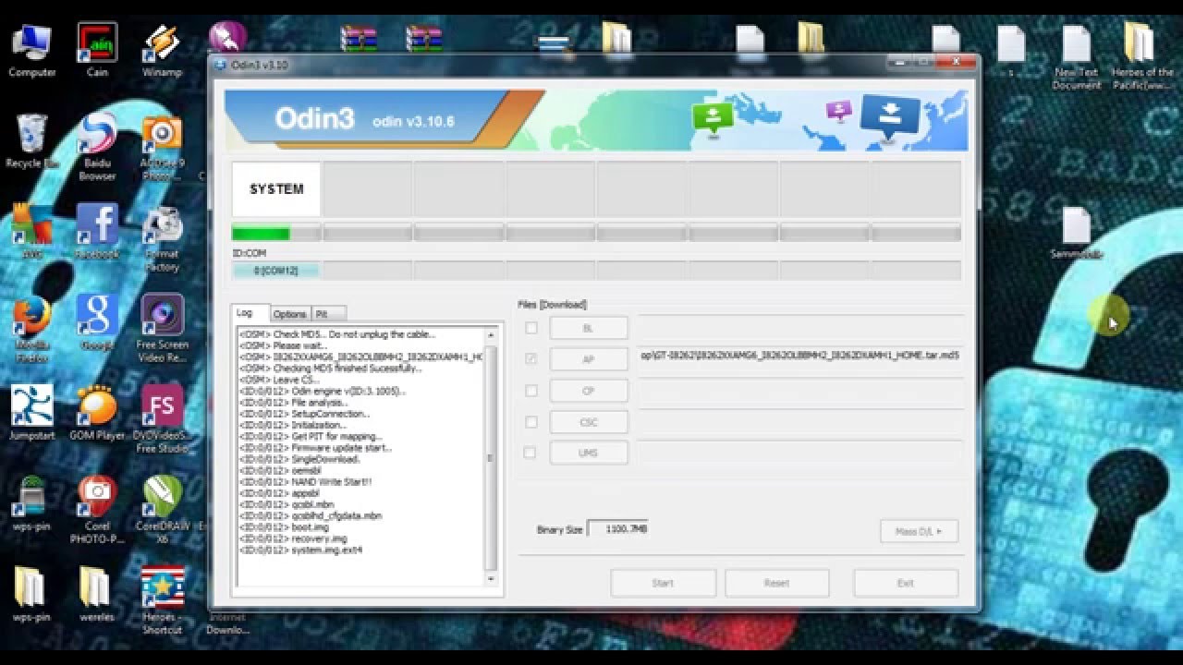Click the UMS file button
This screenshot has width=1183, height=665.
[x=589, y=453]
